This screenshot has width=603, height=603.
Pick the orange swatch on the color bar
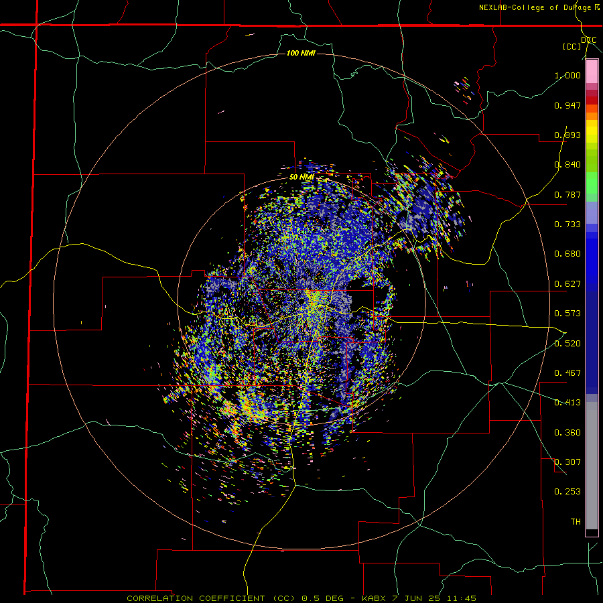(x=592, y=116)
